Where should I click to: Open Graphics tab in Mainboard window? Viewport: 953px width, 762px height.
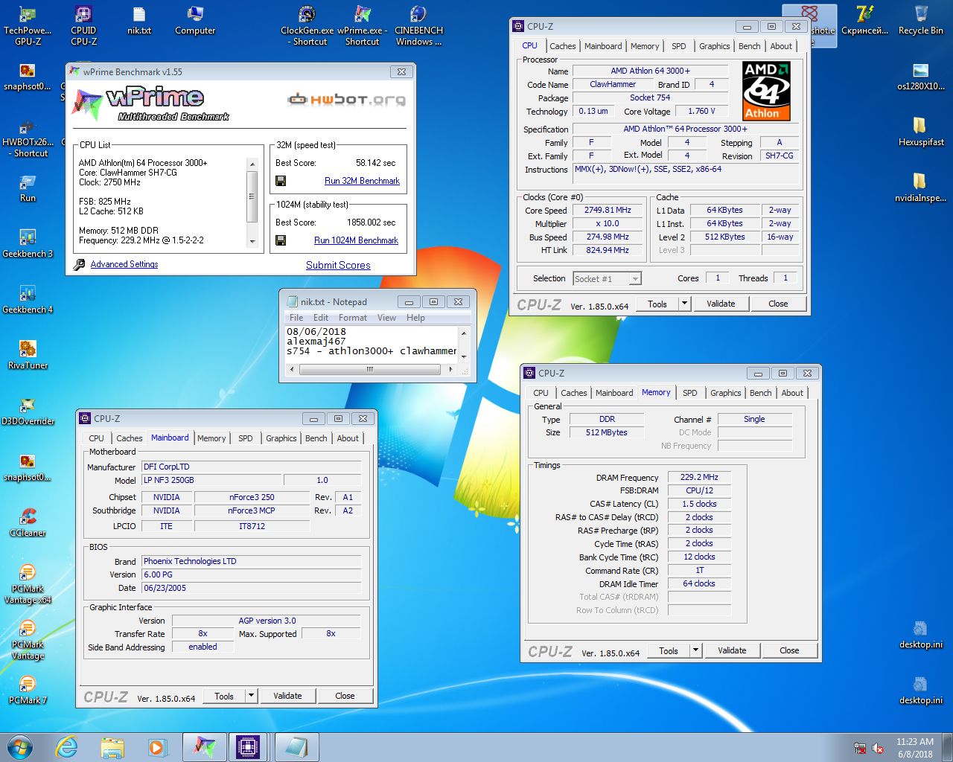point(281,438)
